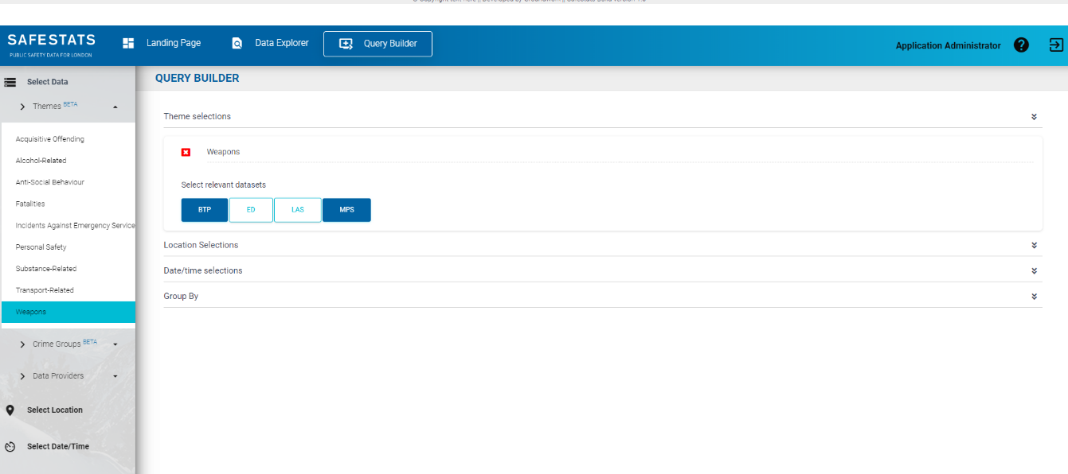Click the SafeStats logo
The height and width of the screenshot is (474, 1068).
click(52, 45)
